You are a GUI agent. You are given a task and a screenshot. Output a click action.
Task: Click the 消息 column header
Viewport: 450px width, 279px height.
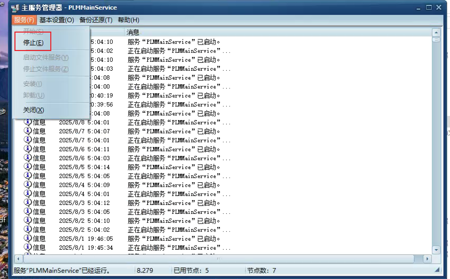click(x=278, y=32)
